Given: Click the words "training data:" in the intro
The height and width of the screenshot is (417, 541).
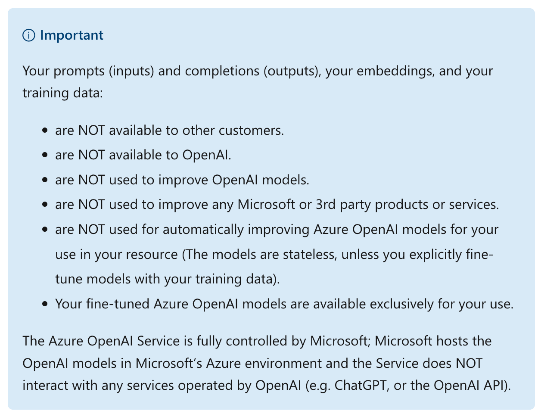Looking at the screenshot, I should click(62, 93).
